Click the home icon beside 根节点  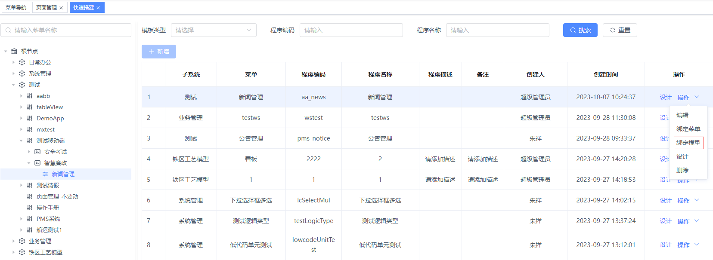(x=14, y=51)
